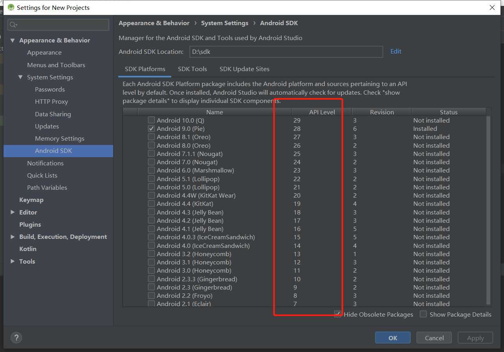
Task: Click the Edit link for SDK location
Action: click(396, 51)
